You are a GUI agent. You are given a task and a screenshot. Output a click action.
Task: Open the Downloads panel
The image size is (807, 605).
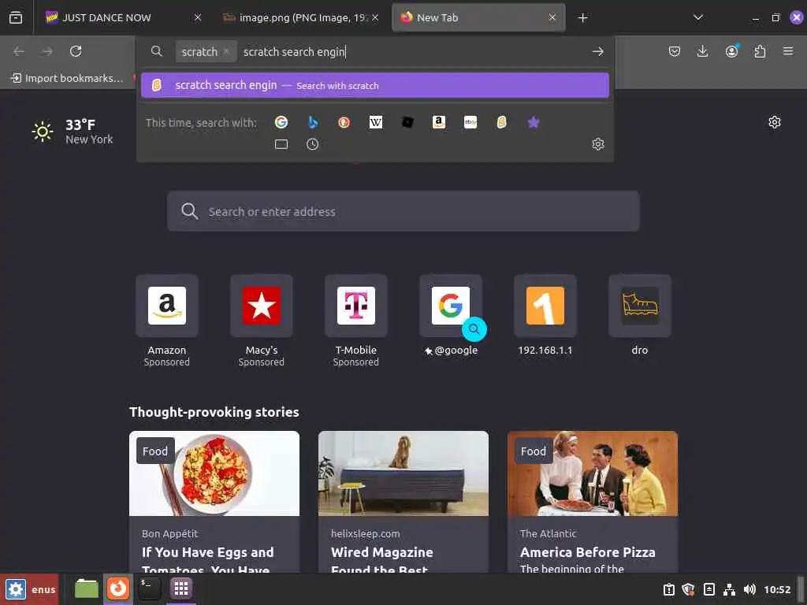[x=702, y=51]
